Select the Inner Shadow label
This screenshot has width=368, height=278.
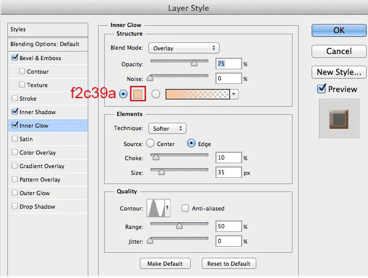(x=37, y=112)
